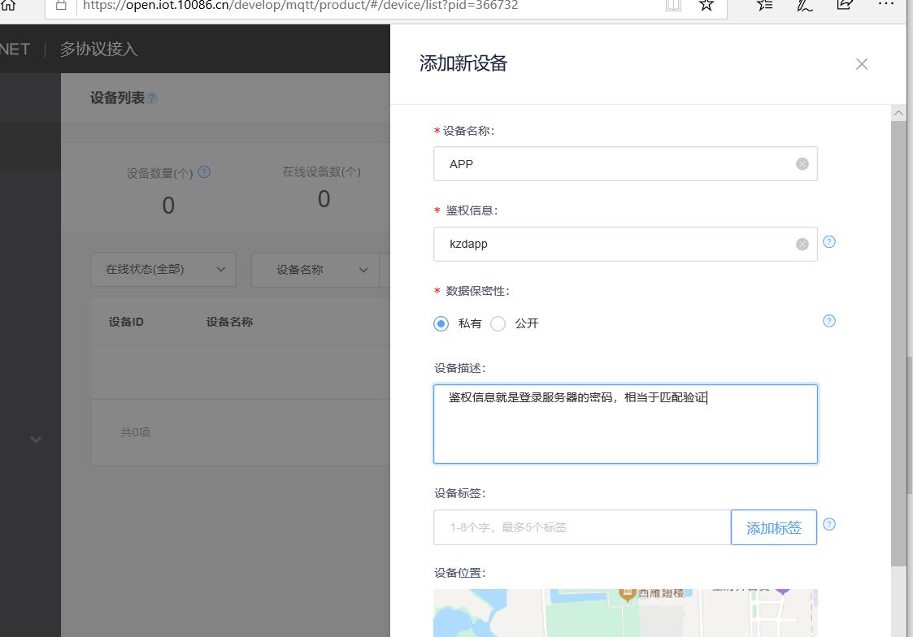
Task: Open the 鉴权信息 help tooltip
Action: [x=828, y=241]
